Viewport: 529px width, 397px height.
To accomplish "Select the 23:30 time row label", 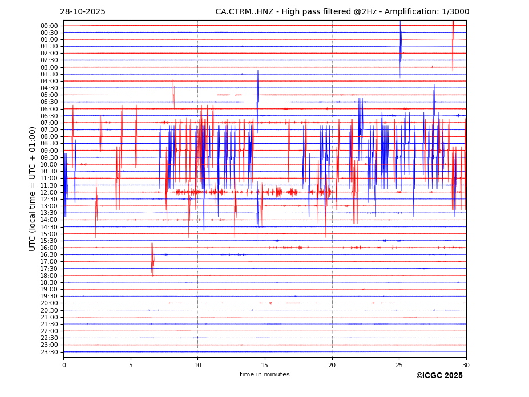I will pos(49,352).
